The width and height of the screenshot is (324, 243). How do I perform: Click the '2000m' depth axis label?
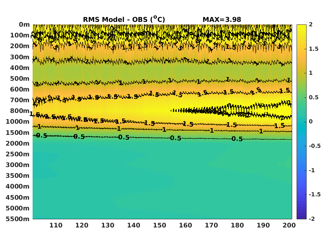[x=17, y=143]
